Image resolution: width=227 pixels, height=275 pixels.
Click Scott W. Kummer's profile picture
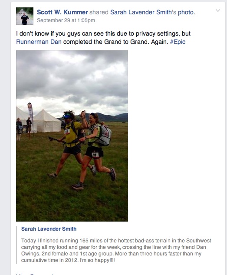25,16
